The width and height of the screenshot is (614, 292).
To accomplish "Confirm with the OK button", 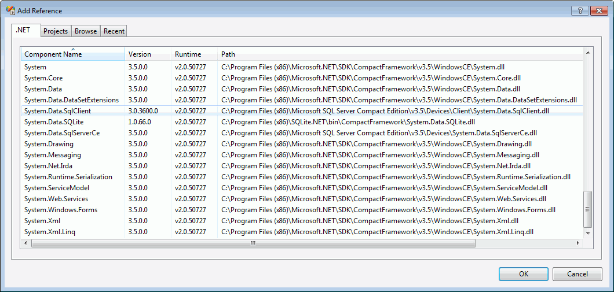I will (x=524, y=274).
